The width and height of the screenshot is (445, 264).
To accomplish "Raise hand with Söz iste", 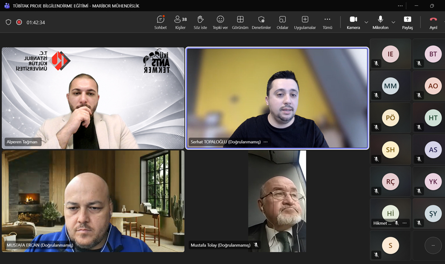I will click(200, 22).
